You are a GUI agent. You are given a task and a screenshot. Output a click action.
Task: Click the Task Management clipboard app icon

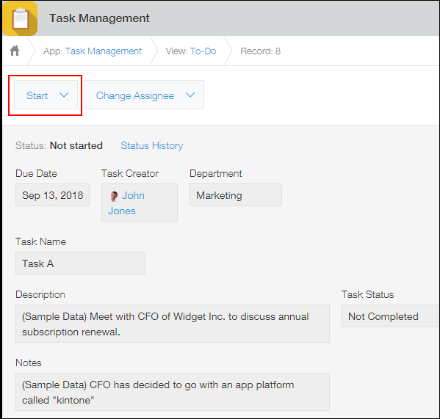[x=20, y=18]
